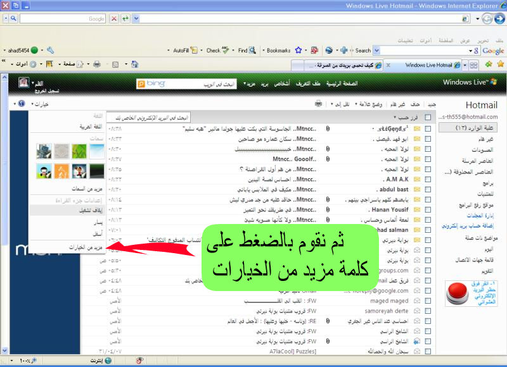Check the box for سبحان الله والحمدلله email
This screenshot has width=507, height=367.
point(428,352)
